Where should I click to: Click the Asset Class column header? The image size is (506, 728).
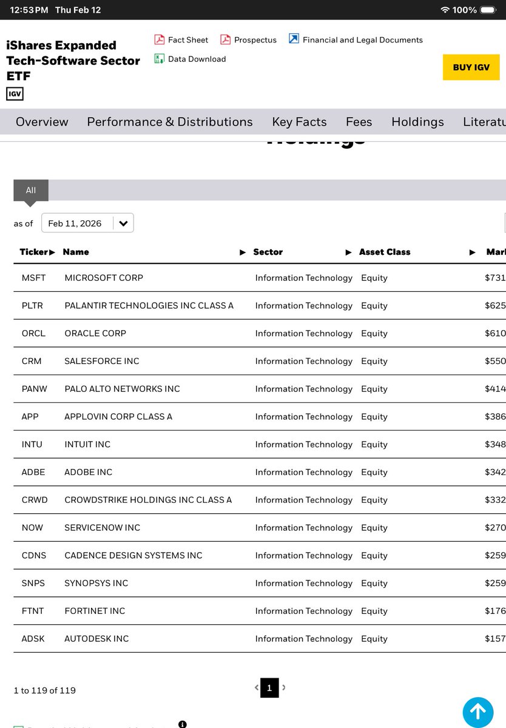click(x=385, y=252)
